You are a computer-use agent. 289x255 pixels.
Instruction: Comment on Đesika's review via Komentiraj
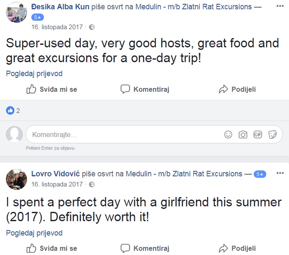[145, 89]
